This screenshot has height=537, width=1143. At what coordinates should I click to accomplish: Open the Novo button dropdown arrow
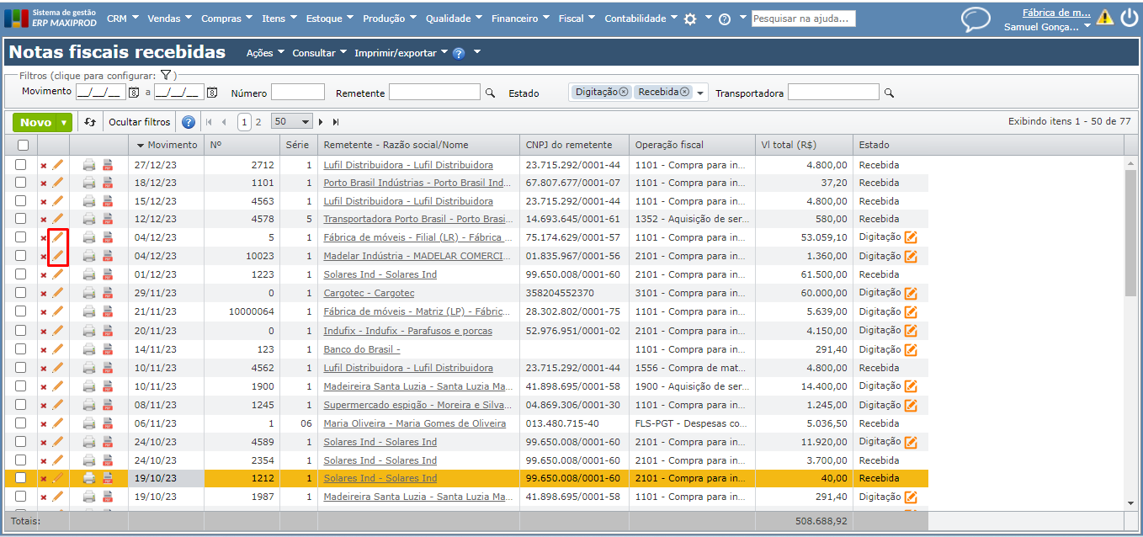pyautogui.click(x=64, y=123)
